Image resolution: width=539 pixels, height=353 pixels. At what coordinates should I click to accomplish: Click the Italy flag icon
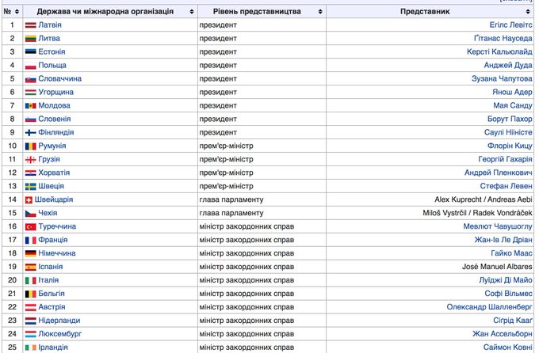pos(31,280)
